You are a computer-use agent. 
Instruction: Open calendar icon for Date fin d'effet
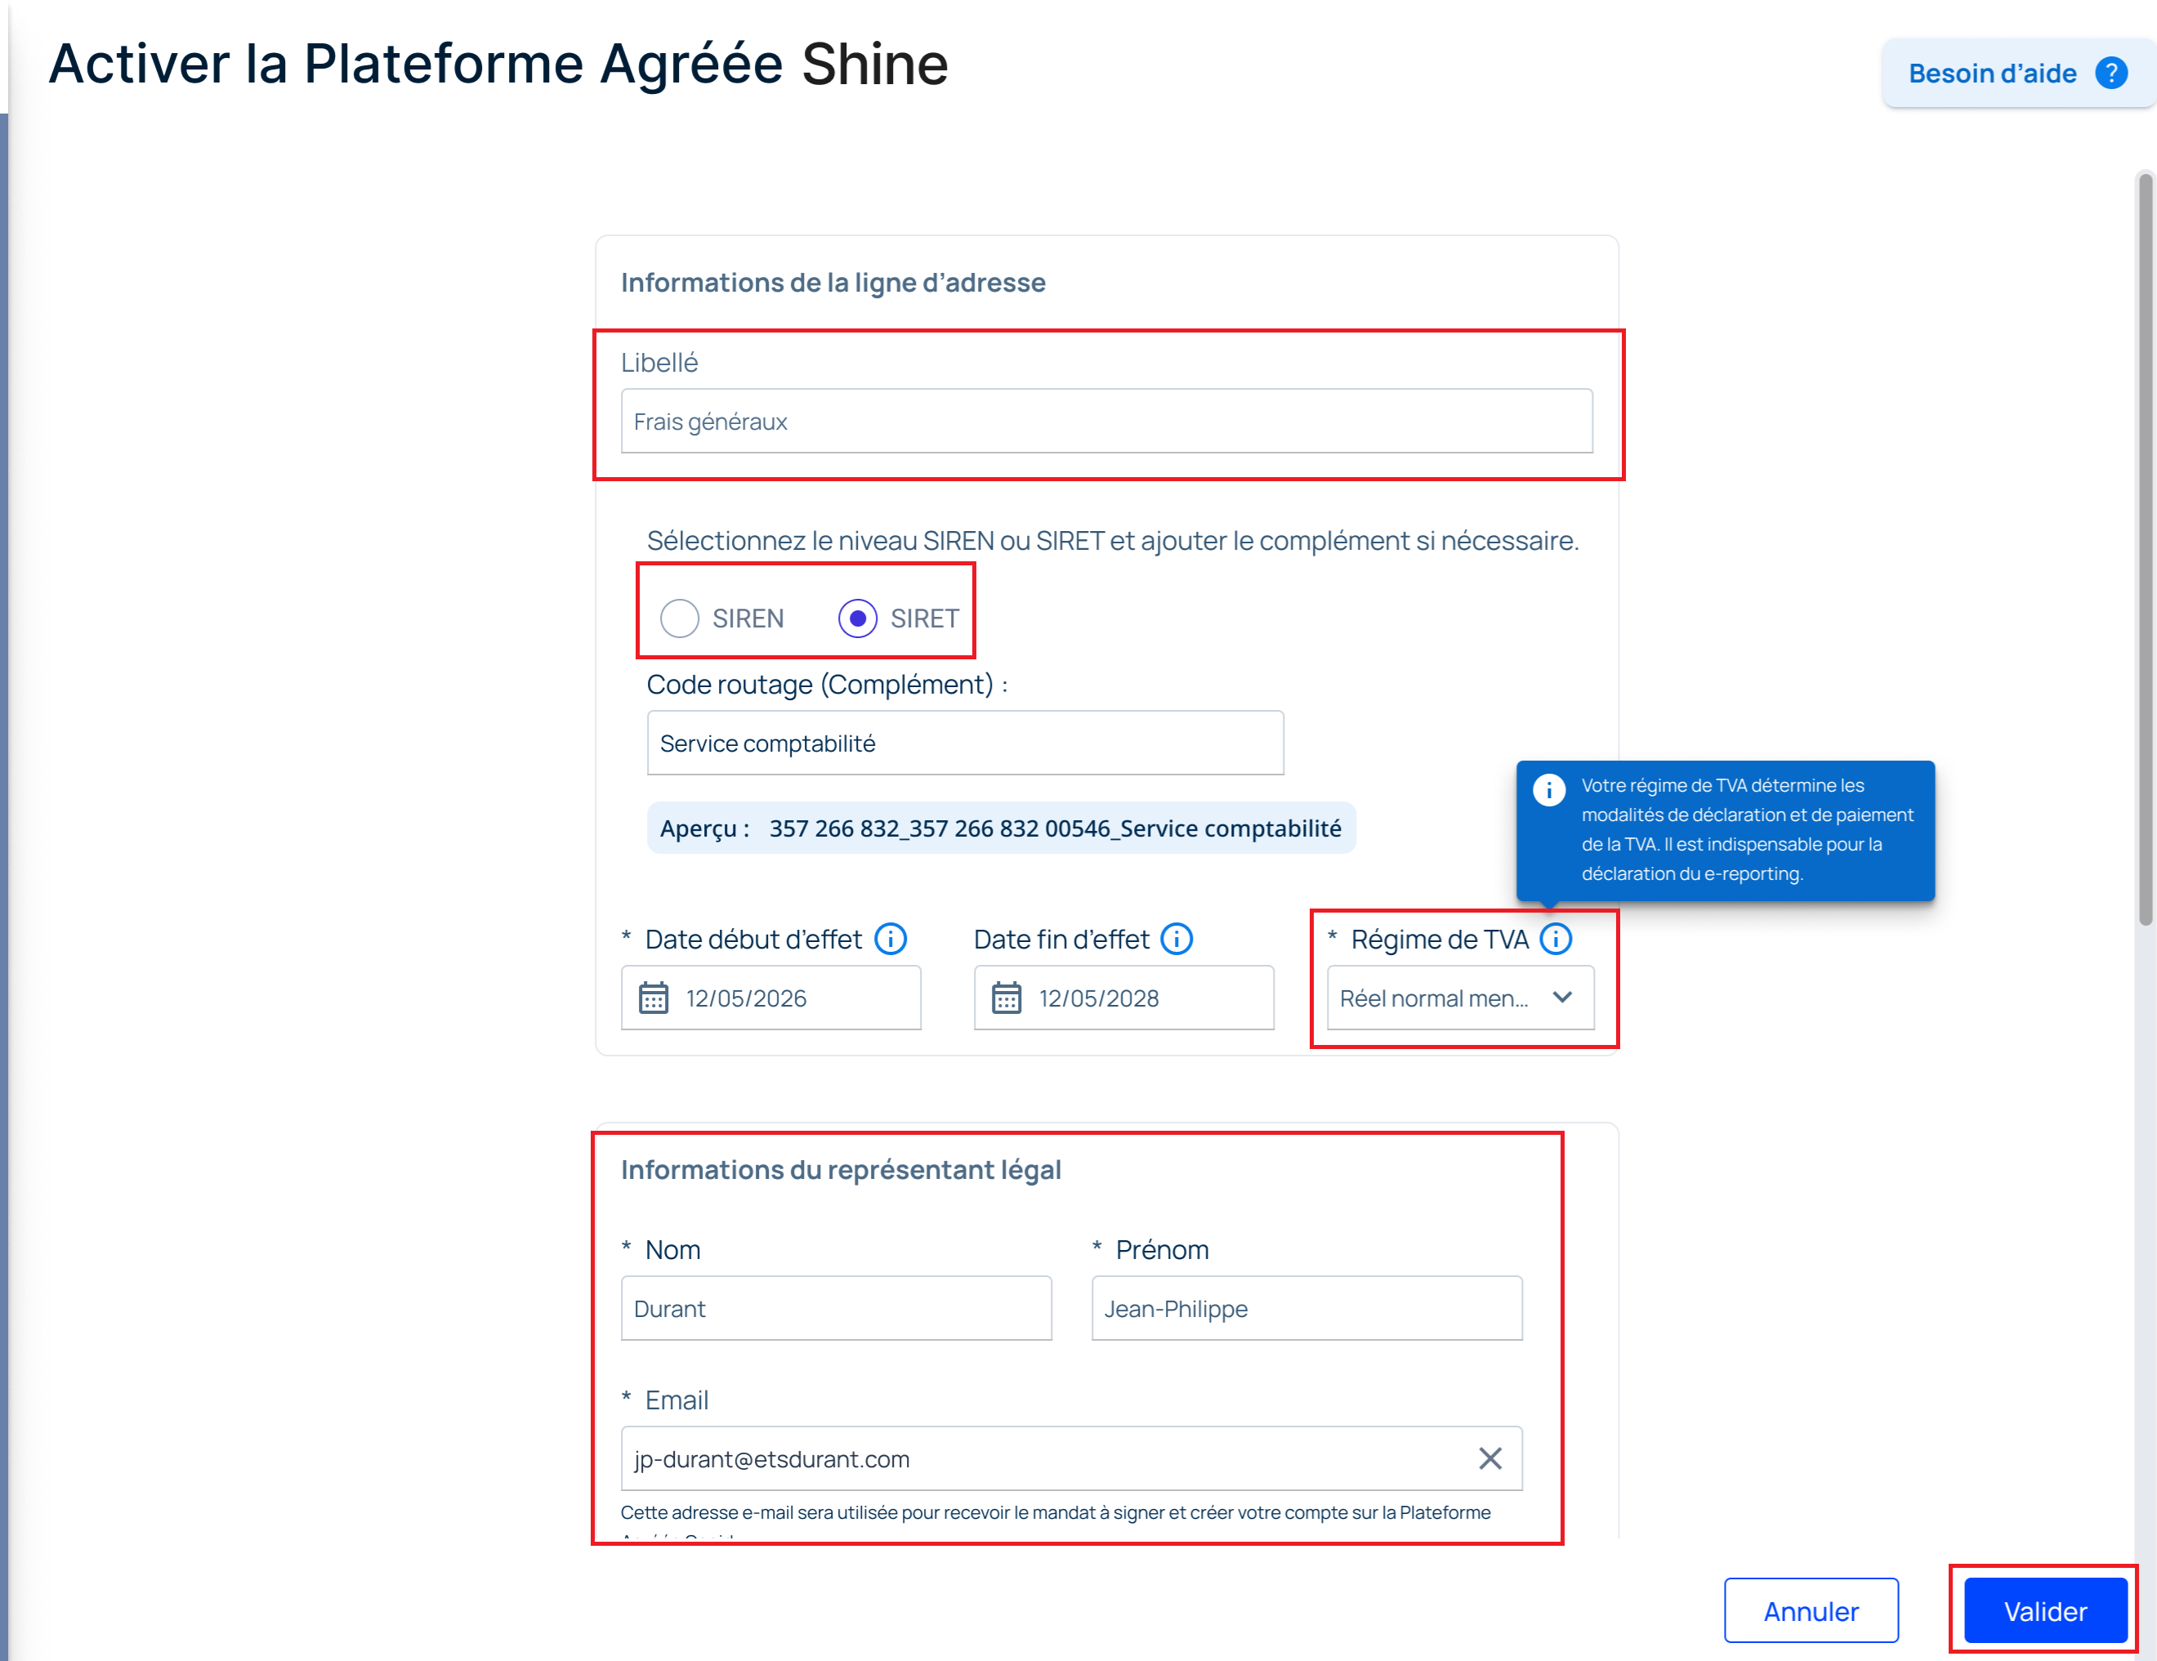[x=1007, y=998]
